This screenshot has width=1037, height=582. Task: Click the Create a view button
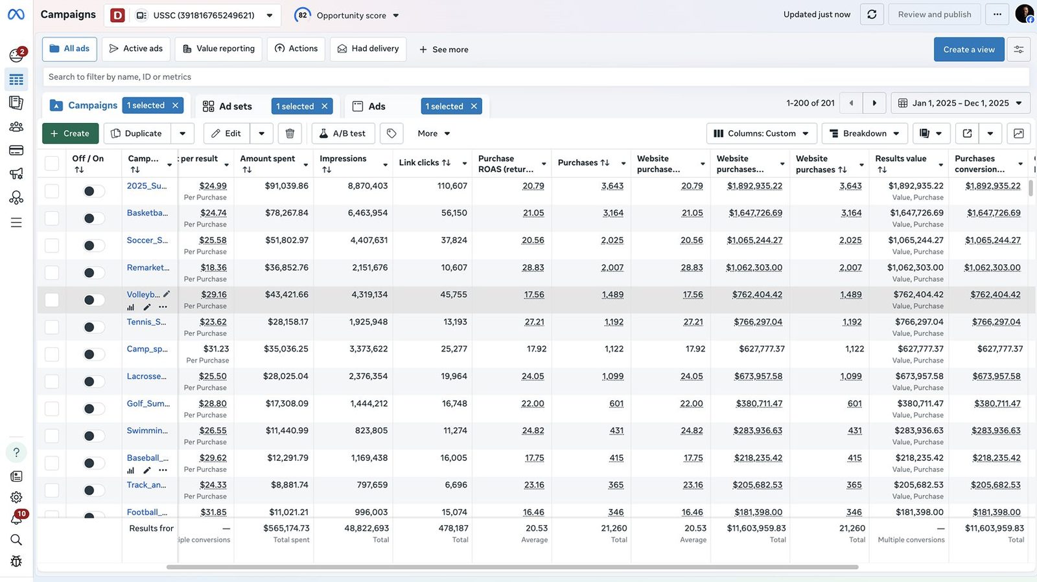tap(969, 49)
